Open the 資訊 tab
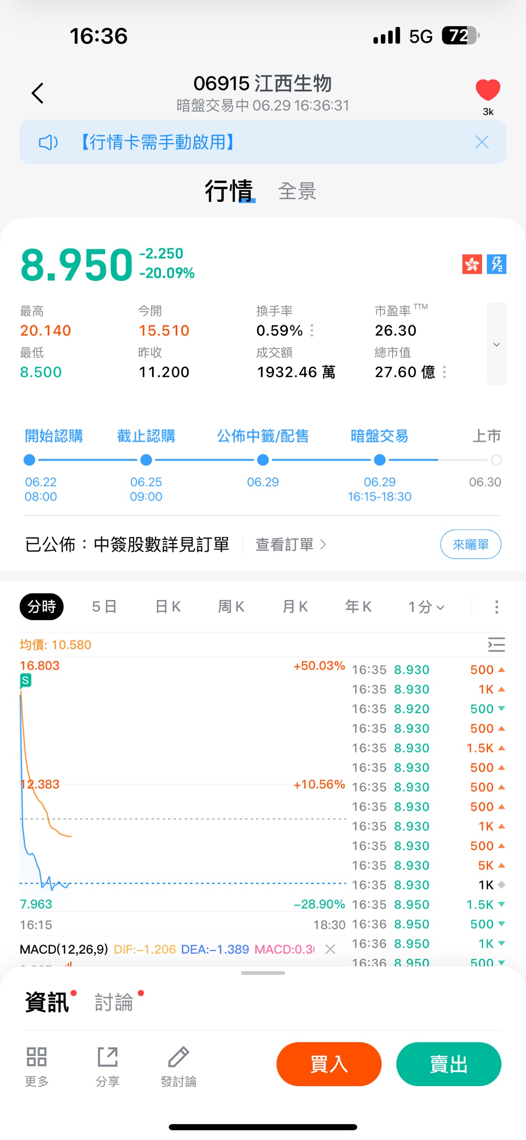 click(47, 1002)
